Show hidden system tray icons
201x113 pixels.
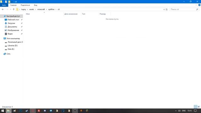[x=176, y=111]
